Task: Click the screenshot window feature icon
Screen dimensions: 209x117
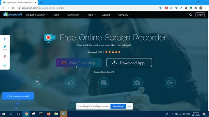Action: [104, 83]
